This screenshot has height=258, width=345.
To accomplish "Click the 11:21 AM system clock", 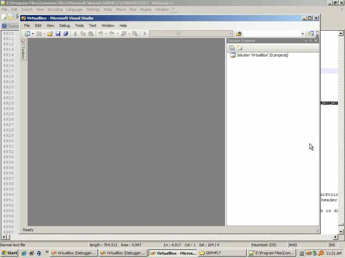I will point(334,253).
